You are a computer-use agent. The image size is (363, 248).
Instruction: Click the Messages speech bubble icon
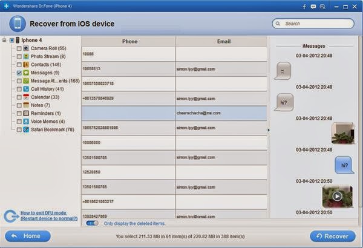click(x=26, y=73)
